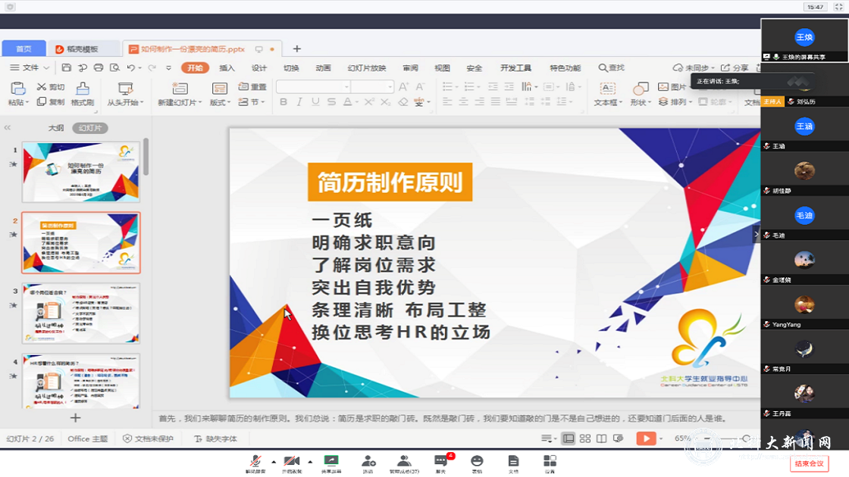Toggle subscript formatting
This screenshot has height=477, width=849.
pos(386,101)
